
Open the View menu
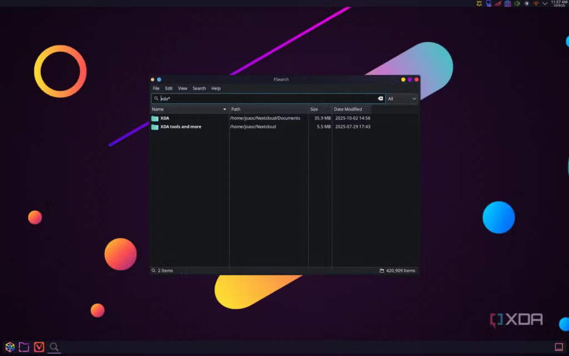pos(182,88)
